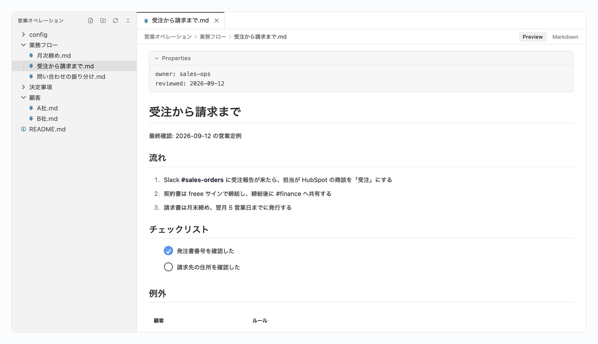Image resolution: width=598 pixels, height=344 pixels.
Task: Click the #sales-orders bold text
Action: pos(202,180)
